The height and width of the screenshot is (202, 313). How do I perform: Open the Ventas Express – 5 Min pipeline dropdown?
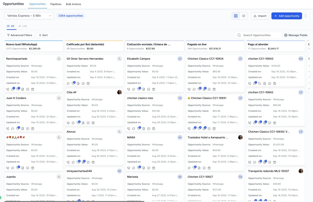[29, 16]
